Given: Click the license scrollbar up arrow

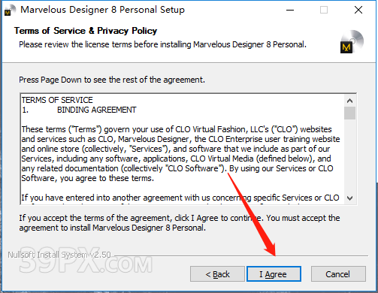Looking at the screenshot, I should (349, 101).
